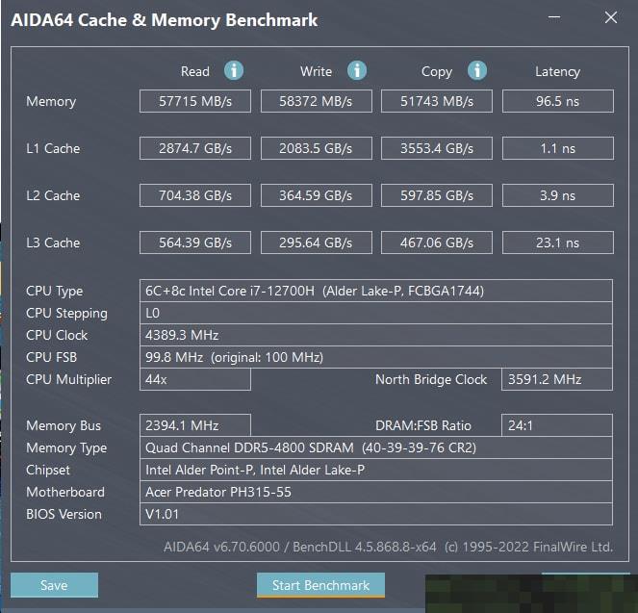Click the Motherboard field Acer Predator PH315-55
638x613 pixels.
point(376,492)
